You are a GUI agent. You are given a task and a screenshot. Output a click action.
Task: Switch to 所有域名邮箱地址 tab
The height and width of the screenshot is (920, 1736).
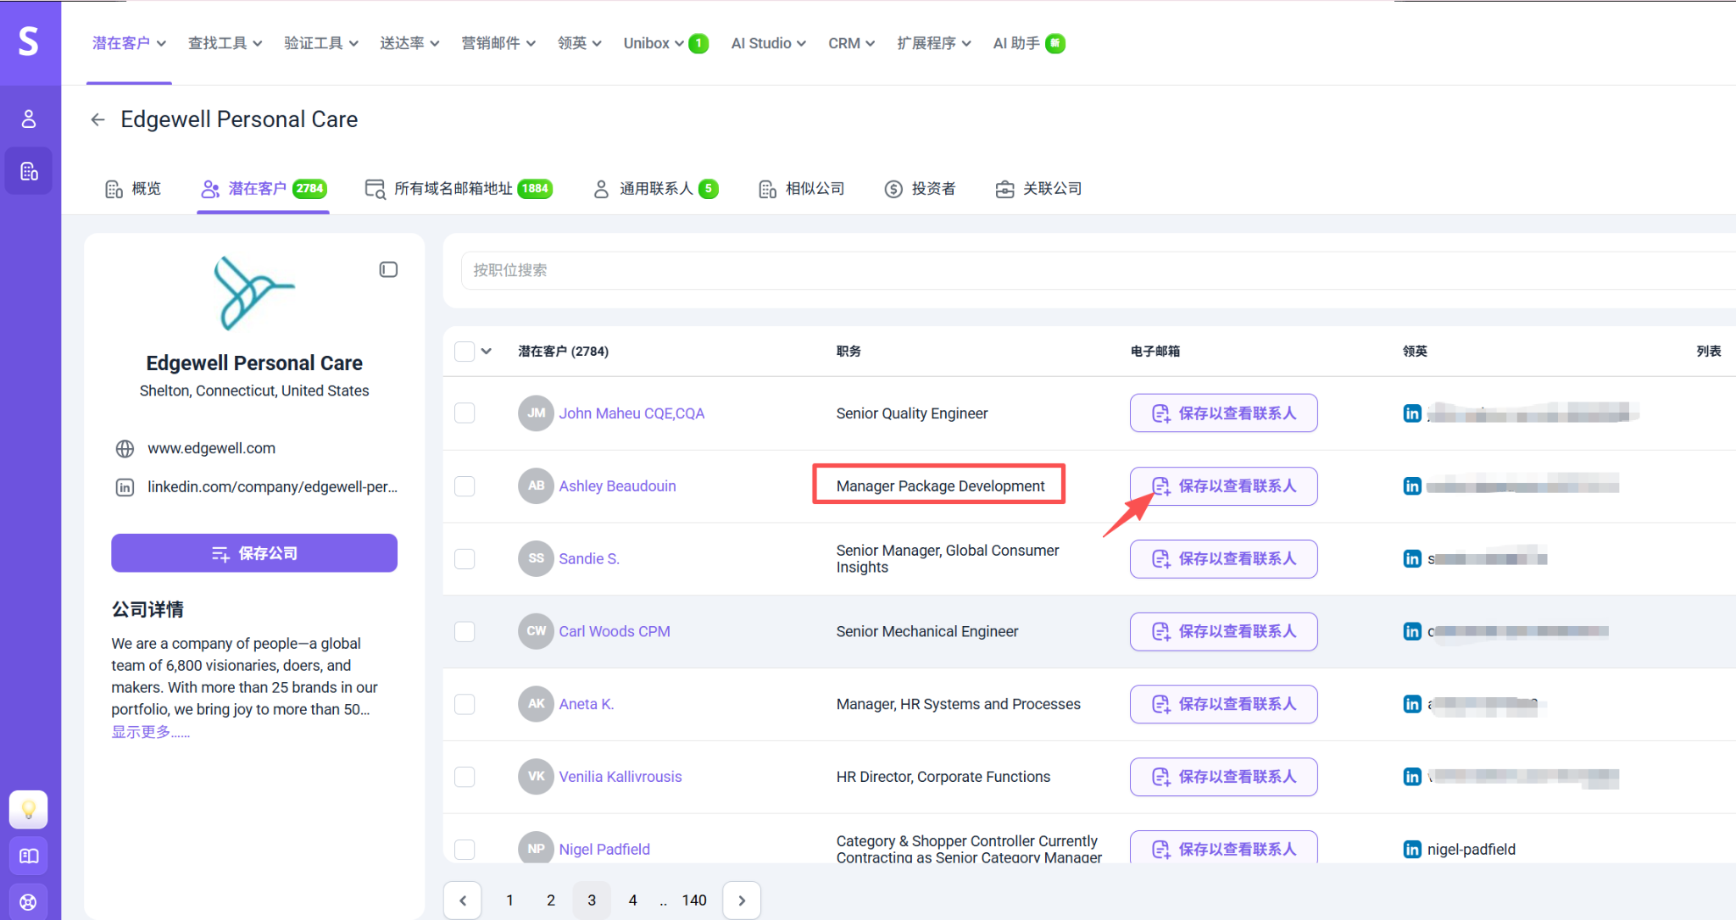[459, 189]
